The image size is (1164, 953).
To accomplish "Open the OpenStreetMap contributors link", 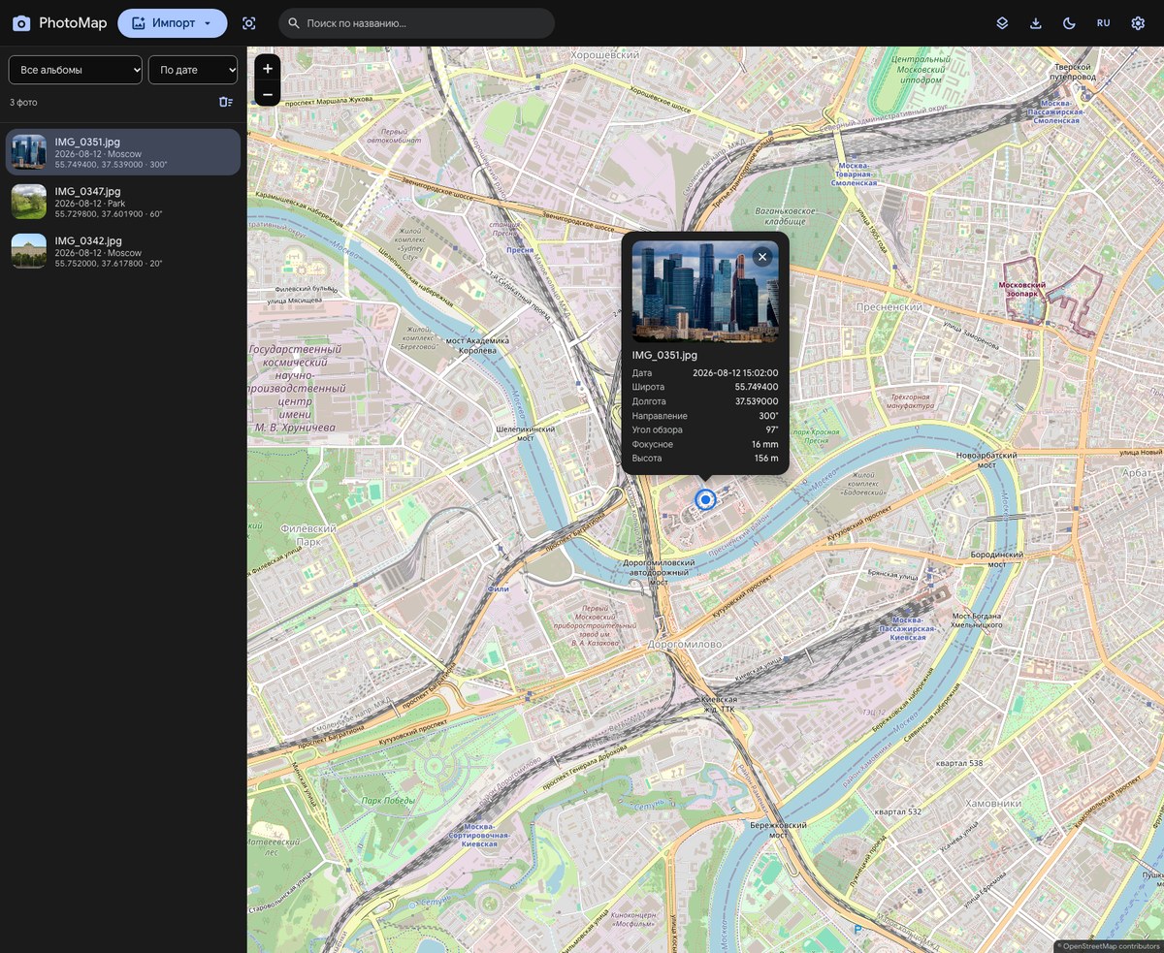I will (1111, 945).
